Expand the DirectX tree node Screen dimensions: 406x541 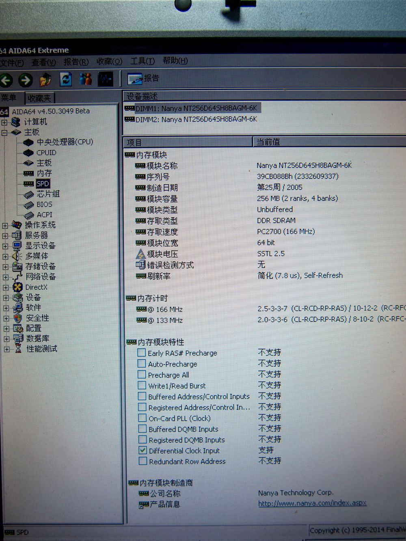(x=6, y=287)
